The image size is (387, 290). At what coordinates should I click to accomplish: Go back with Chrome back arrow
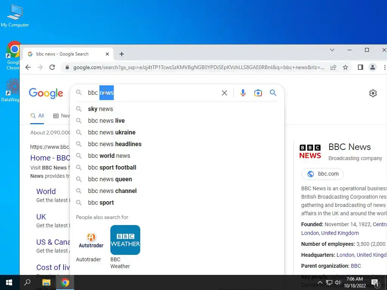28,67
